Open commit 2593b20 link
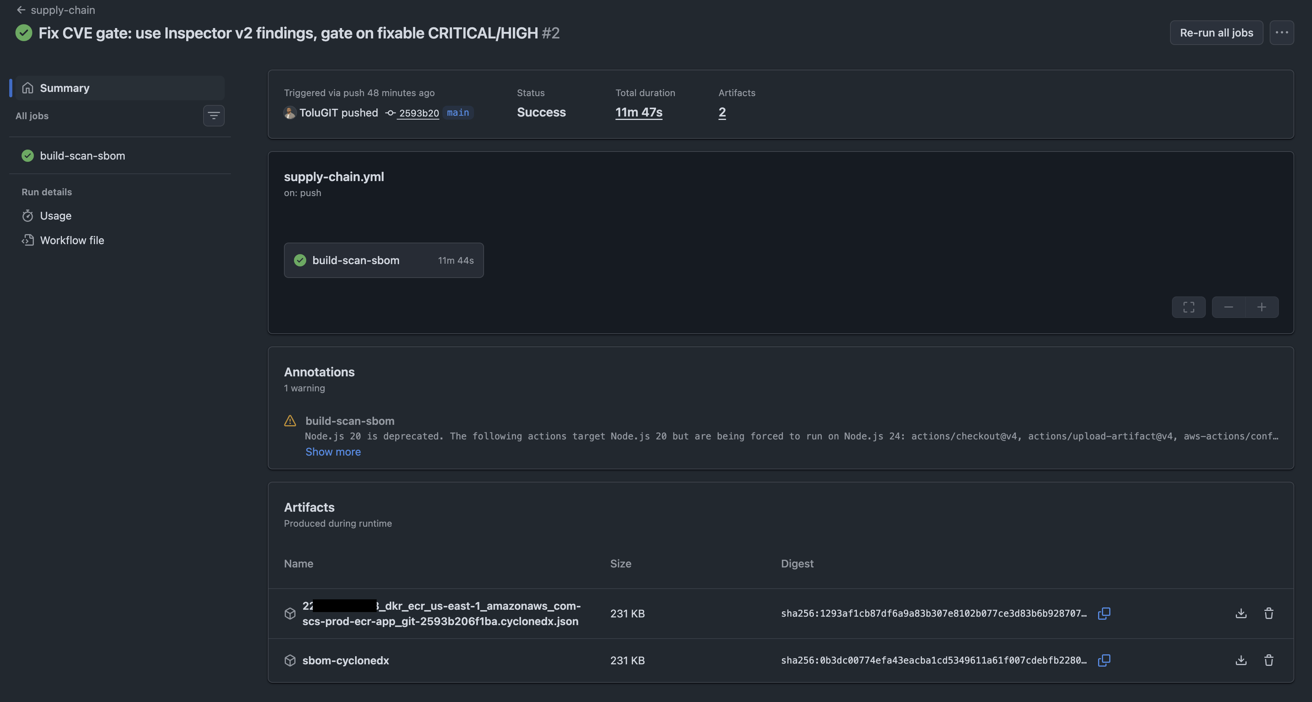Screen dimensions: 1312x702 pos(419,113)
